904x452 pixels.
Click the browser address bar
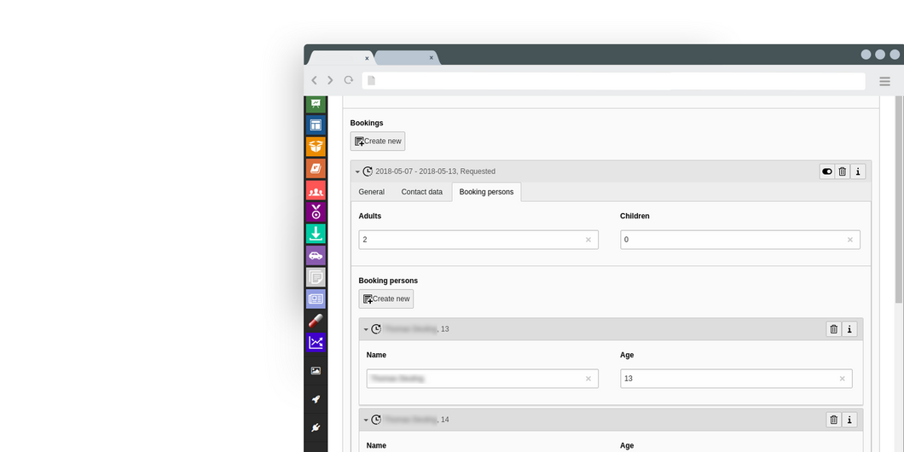[613, 81]
